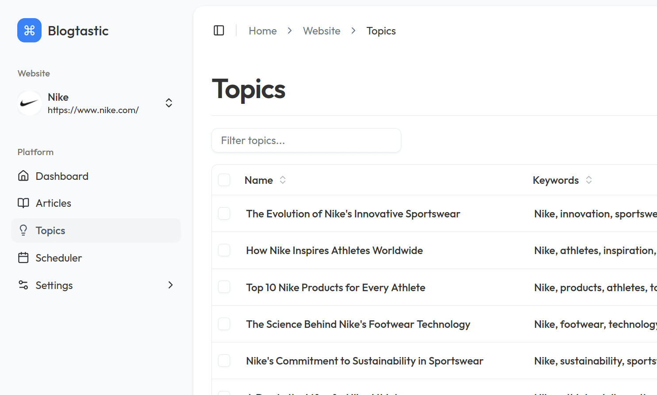Check the select-all checkbox in the table header
The height and width of the screenshot is (395, 657).
click(224, 180)
